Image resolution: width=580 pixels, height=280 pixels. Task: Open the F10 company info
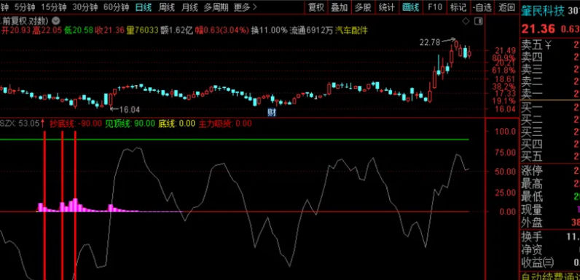(x=435, y=7)
